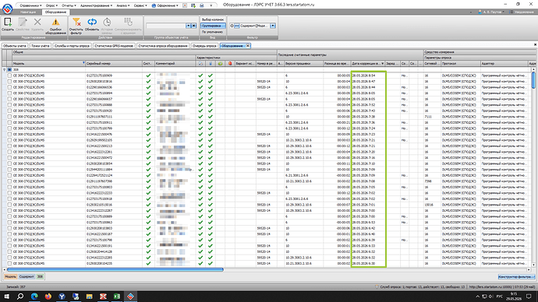
Task: Toggle the group 308 checkbox
Action: click(9, 69)
